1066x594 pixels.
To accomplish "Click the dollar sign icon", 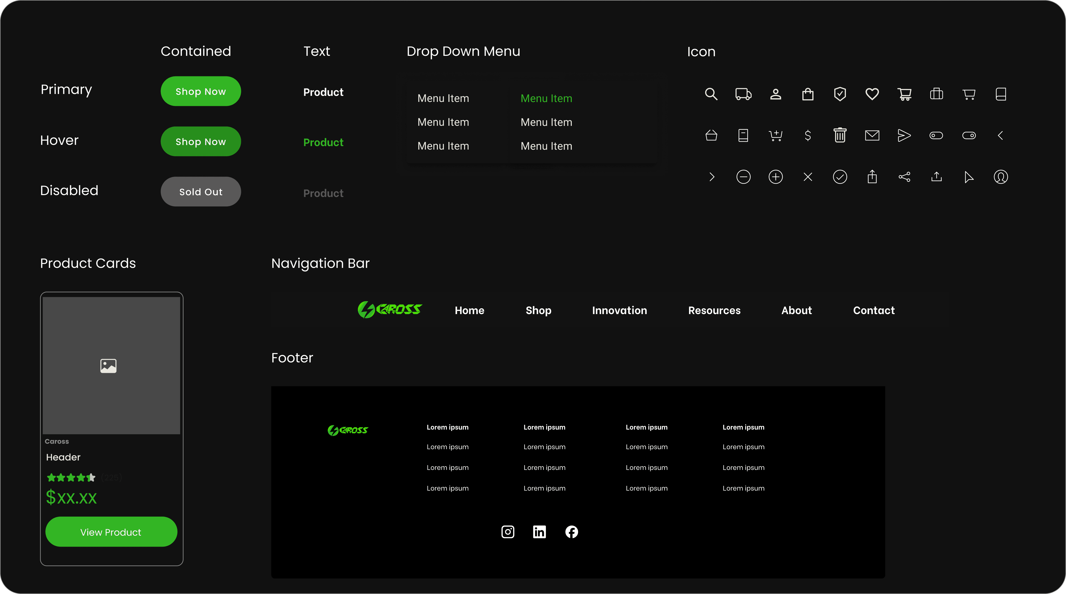I will pos(807,135).
